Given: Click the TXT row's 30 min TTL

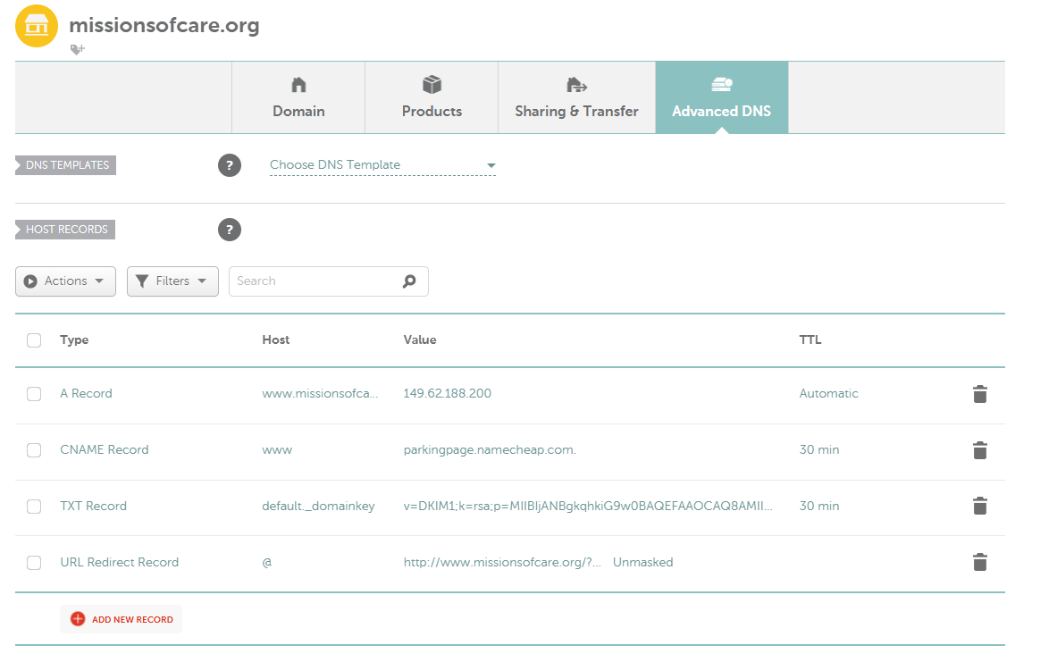Looking at the screenshot, I should 819,506.
